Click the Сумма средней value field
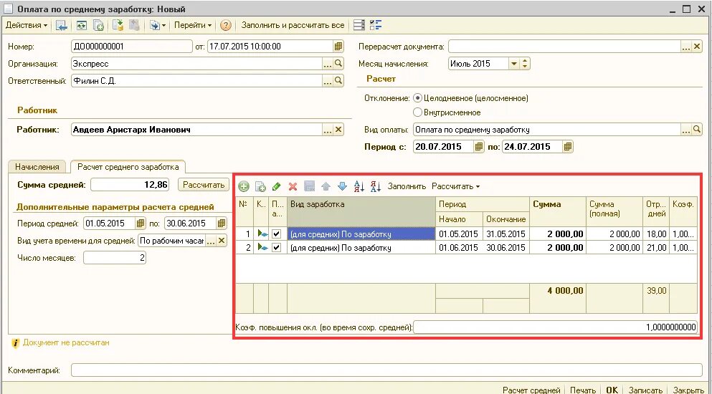Image resolution: width=712 pixels, height=394 pixels. click(x=130, y=185)
